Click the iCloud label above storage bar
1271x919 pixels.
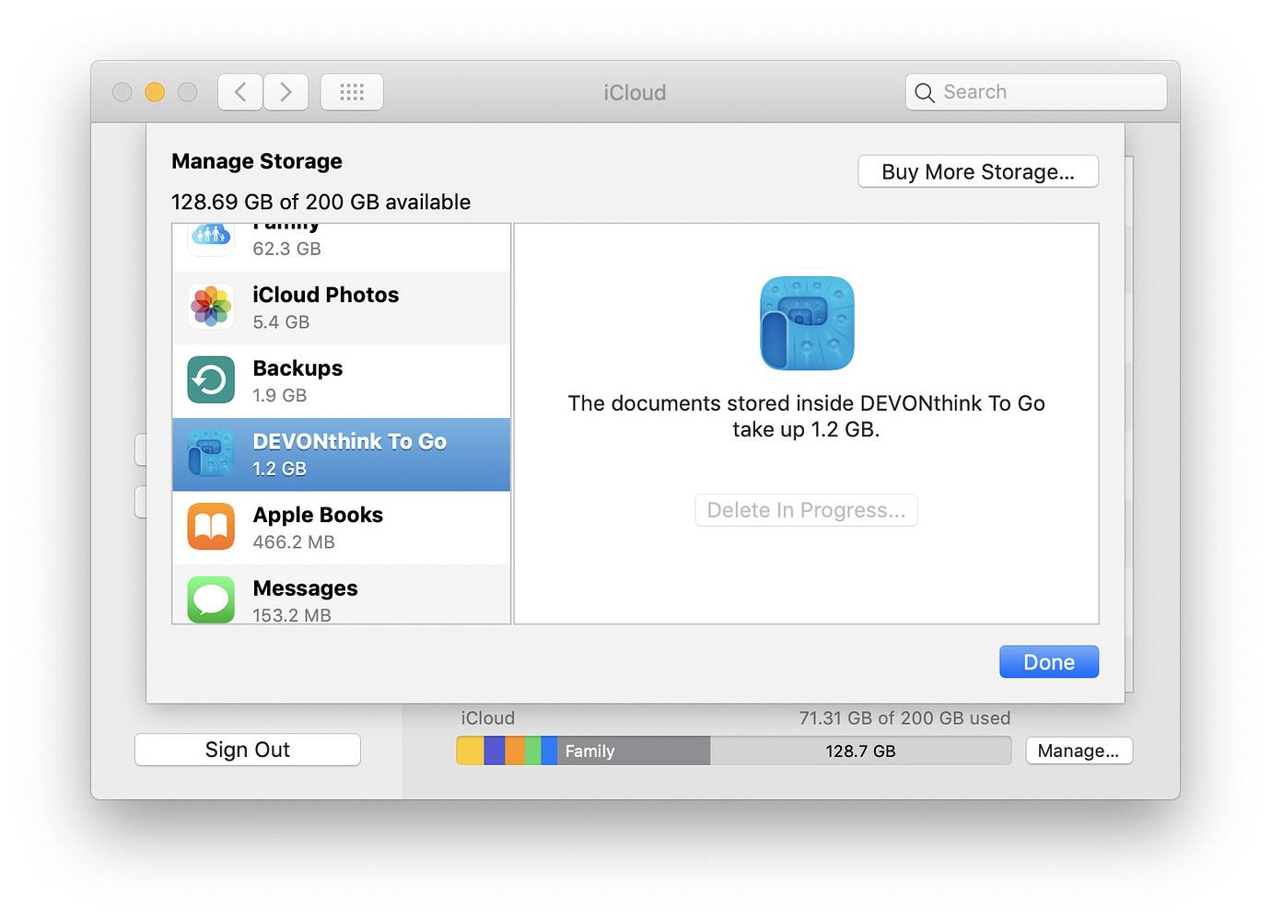pos(488,718)
